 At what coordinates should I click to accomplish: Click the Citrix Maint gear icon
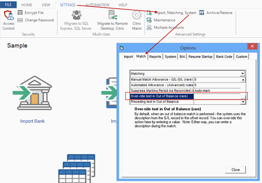137,15
